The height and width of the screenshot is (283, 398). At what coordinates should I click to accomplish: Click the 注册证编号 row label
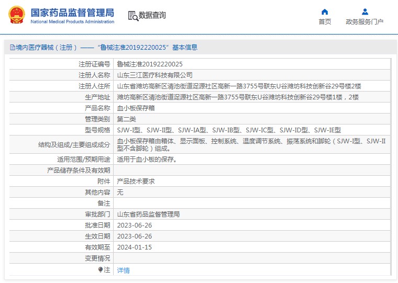coord(94,64)
